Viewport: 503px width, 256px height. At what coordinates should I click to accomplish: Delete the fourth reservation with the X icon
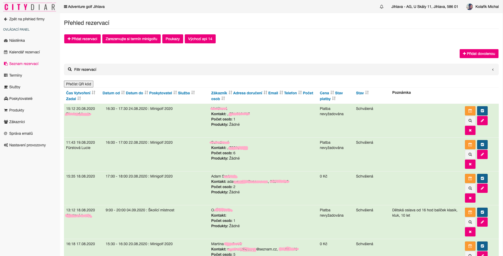pos(470,232)
